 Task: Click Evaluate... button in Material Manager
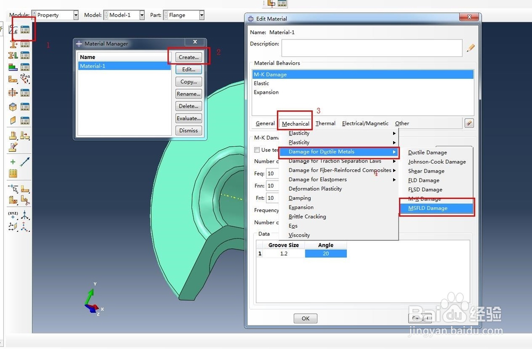[189, 118]
